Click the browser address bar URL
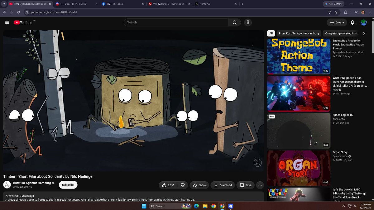Screen dimensions: 374x210 tap(54, 12)
